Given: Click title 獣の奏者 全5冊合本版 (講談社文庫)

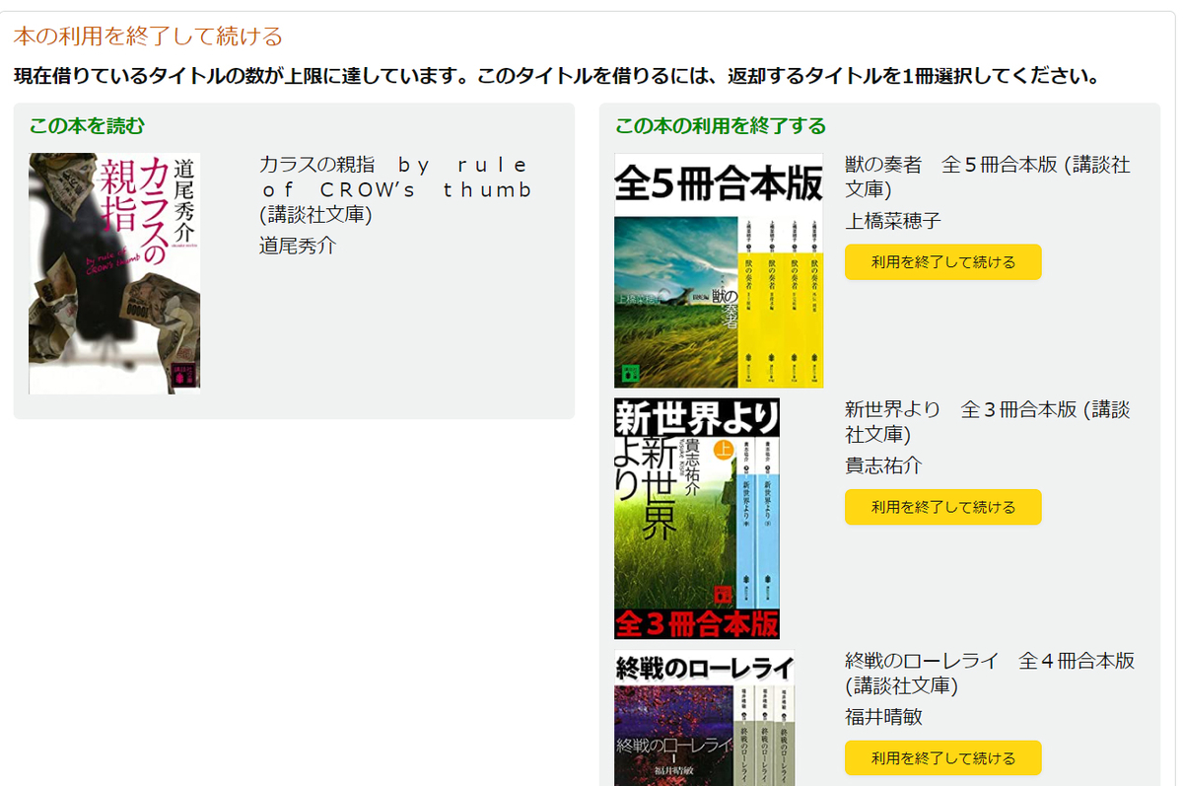Looking at the screenshot, I should 987,177.
